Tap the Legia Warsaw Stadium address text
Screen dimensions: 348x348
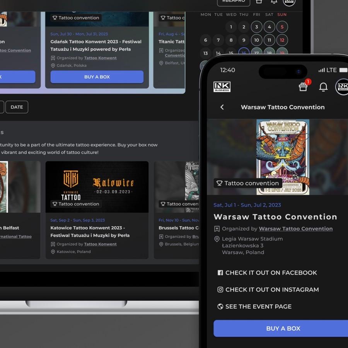pos(252,246)
